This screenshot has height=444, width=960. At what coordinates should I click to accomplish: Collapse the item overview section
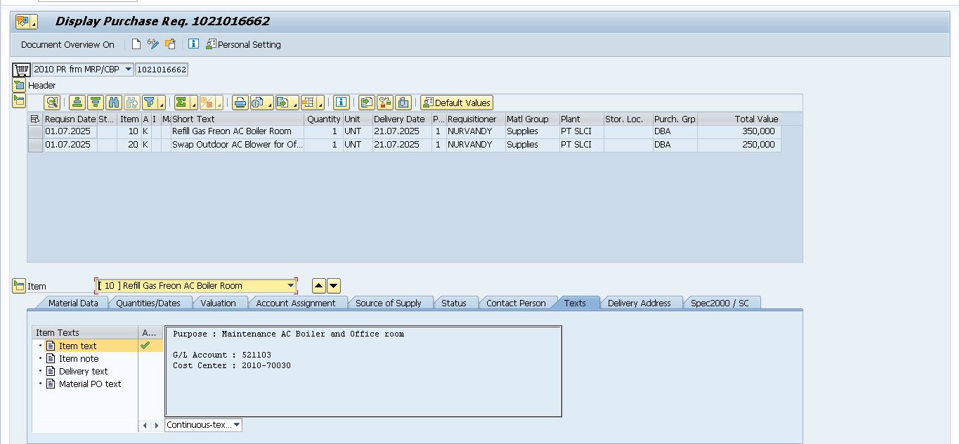click(x=19, y=100)
